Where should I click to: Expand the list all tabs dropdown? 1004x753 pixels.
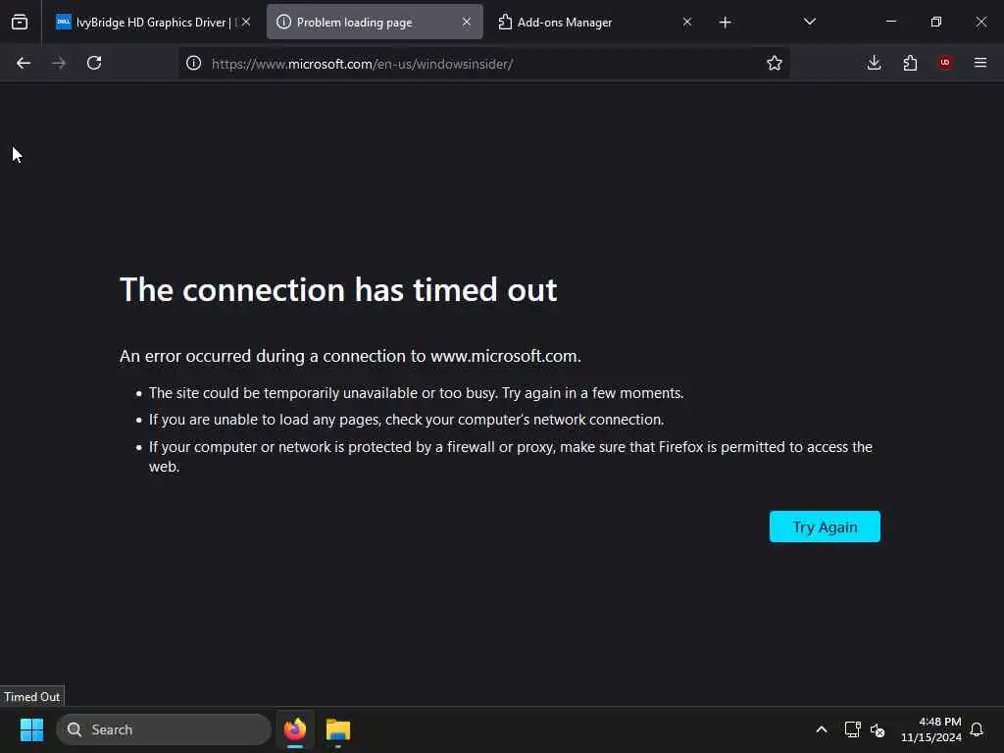[x=809, y=22]
